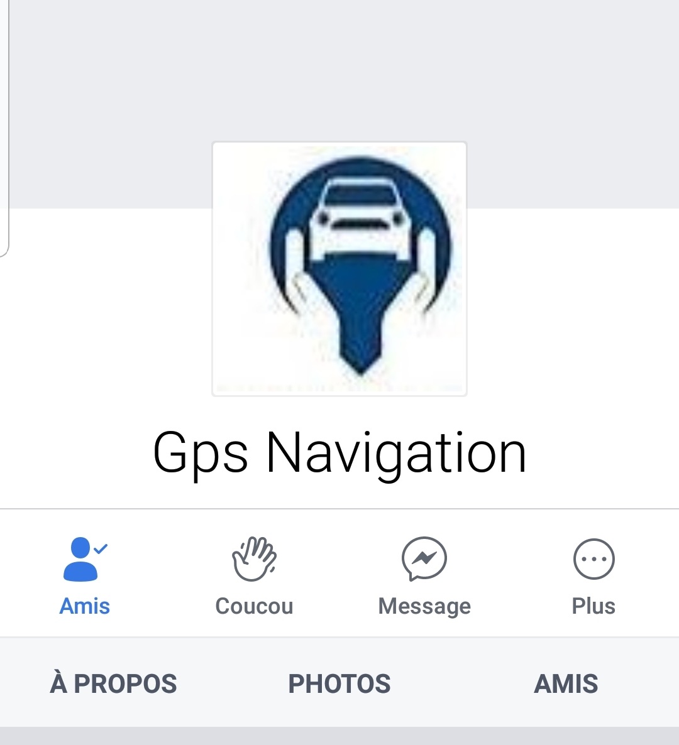Switch to the À PROPOS tab
Screen dimensions: 679x745
click(x=113, y=683)
